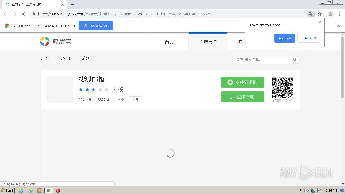This screenshot has height=194, width=345.
Task: Click the 搜狐邮箱 app icon placeholder
Action: coord(60,89)
